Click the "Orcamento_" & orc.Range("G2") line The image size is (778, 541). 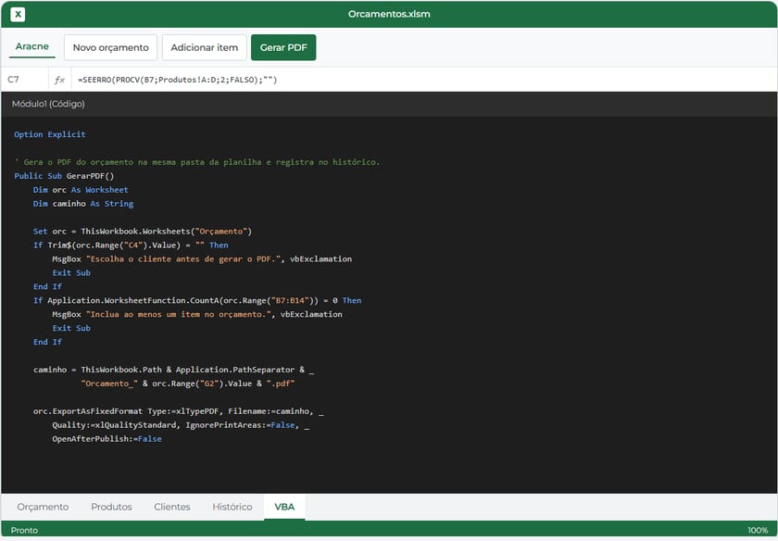(188, 384)
